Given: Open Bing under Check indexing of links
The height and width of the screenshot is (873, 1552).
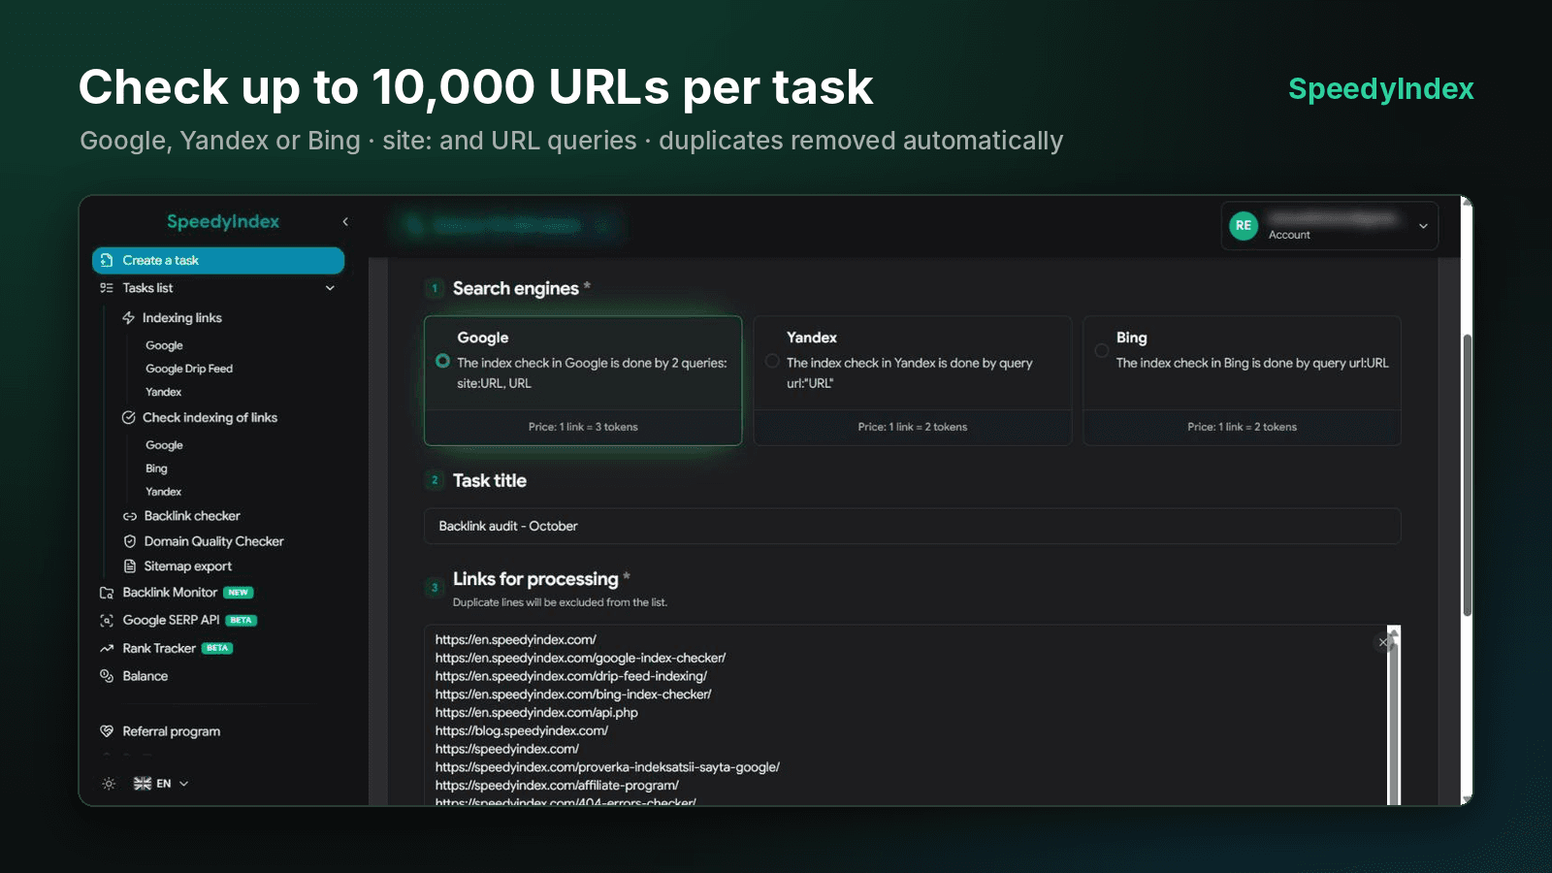Looking at the screenshot, I should pos(156,469).
